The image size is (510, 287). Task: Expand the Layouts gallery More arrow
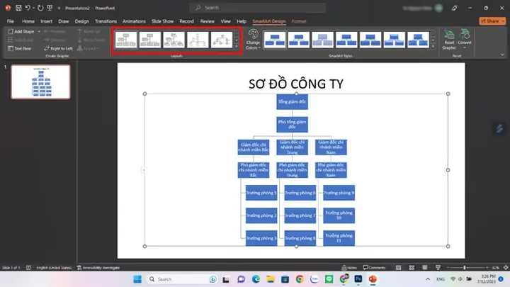click(x=237, y=47)
